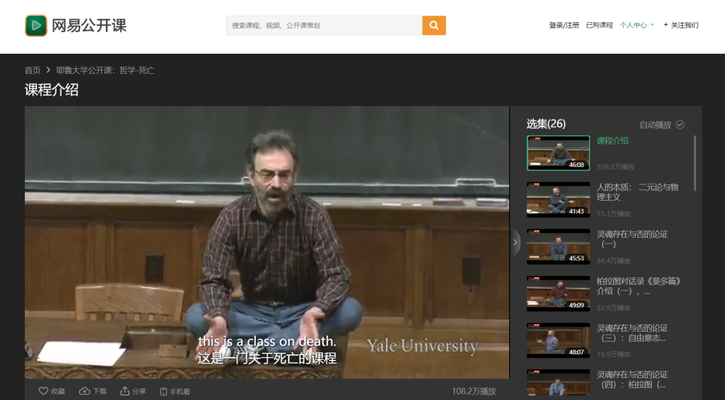Play episode 灵魂存在与否的论证（三）：自由意志
Viewport: 725px width, 400px height.
click(x=632, y=333)
